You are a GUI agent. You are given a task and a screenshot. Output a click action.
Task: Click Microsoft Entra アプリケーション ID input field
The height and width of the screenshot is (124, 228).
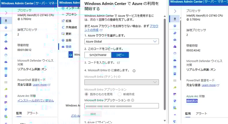tap(121, 106)
